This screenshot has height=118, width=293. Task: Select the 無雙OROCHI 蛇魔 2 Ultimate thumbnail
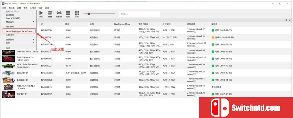point(9,87)
